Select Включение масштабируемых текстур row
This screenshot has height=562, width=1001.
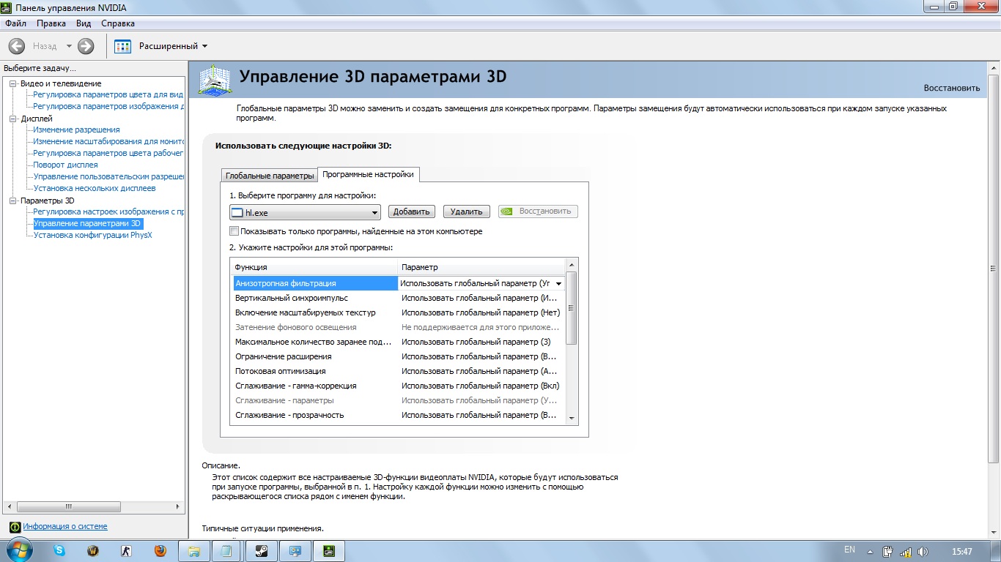pos(399,312)
